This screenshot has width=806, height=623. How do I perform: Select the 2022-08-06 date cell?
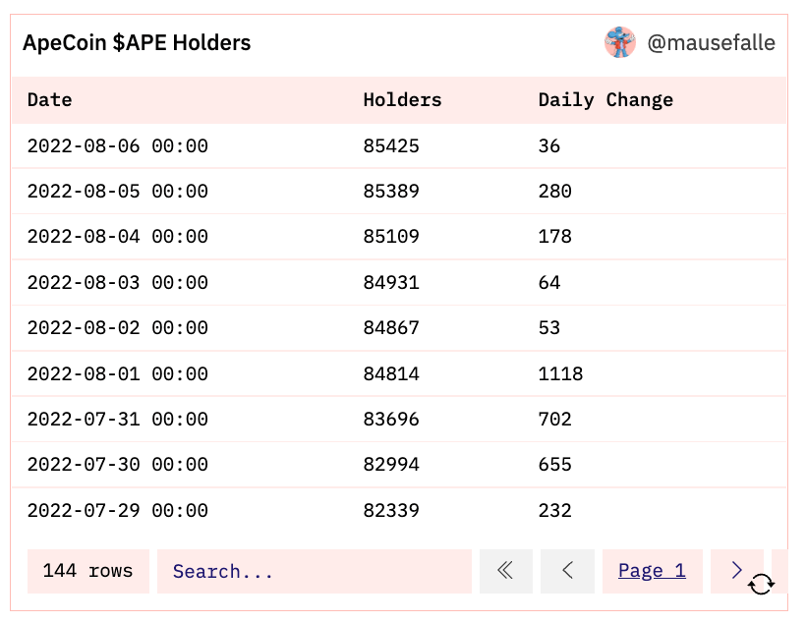tap(117, 146)
